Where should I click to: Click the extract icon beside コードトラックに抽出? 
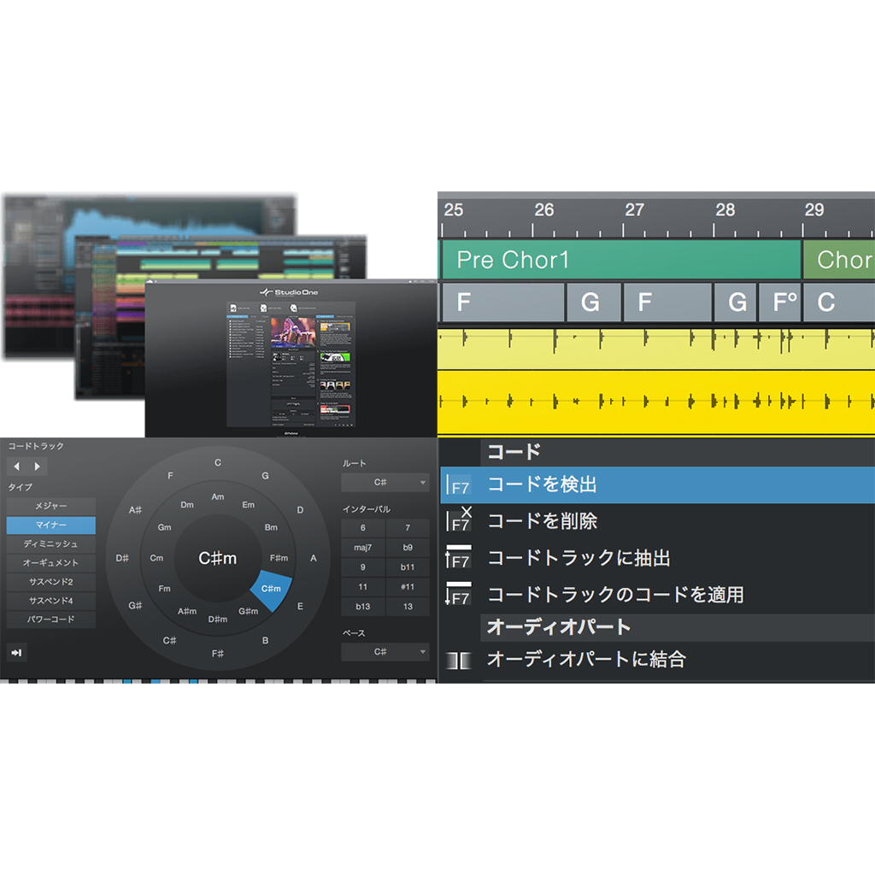click(x=460, y=558)
